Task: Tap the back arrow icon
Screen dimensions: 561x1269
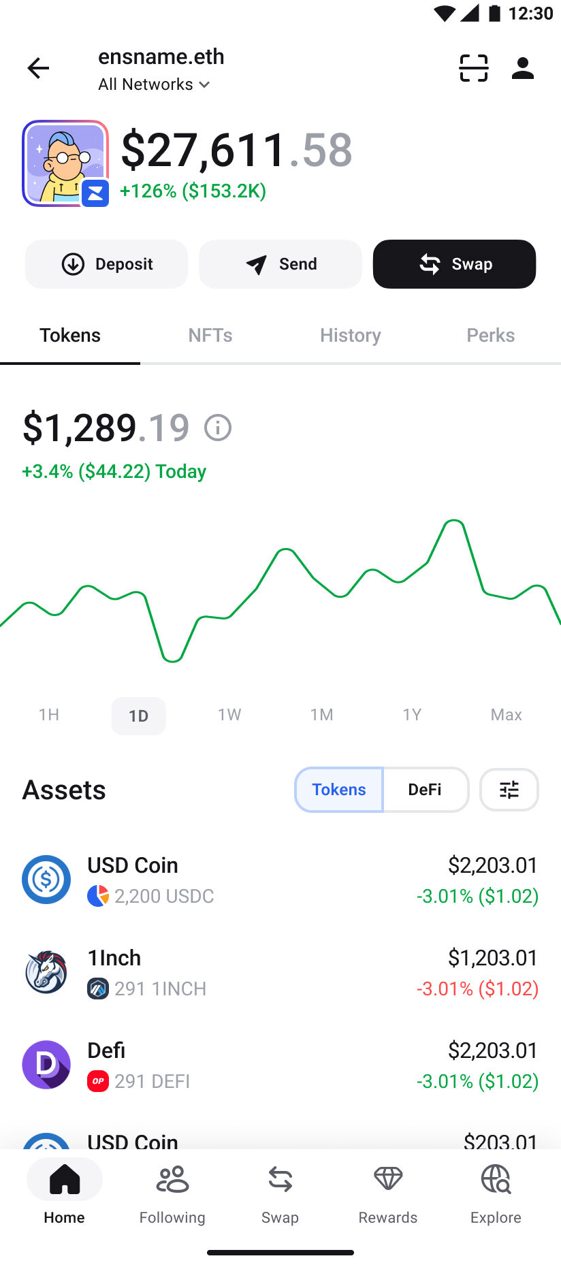Action: click(x=38, y=68)
